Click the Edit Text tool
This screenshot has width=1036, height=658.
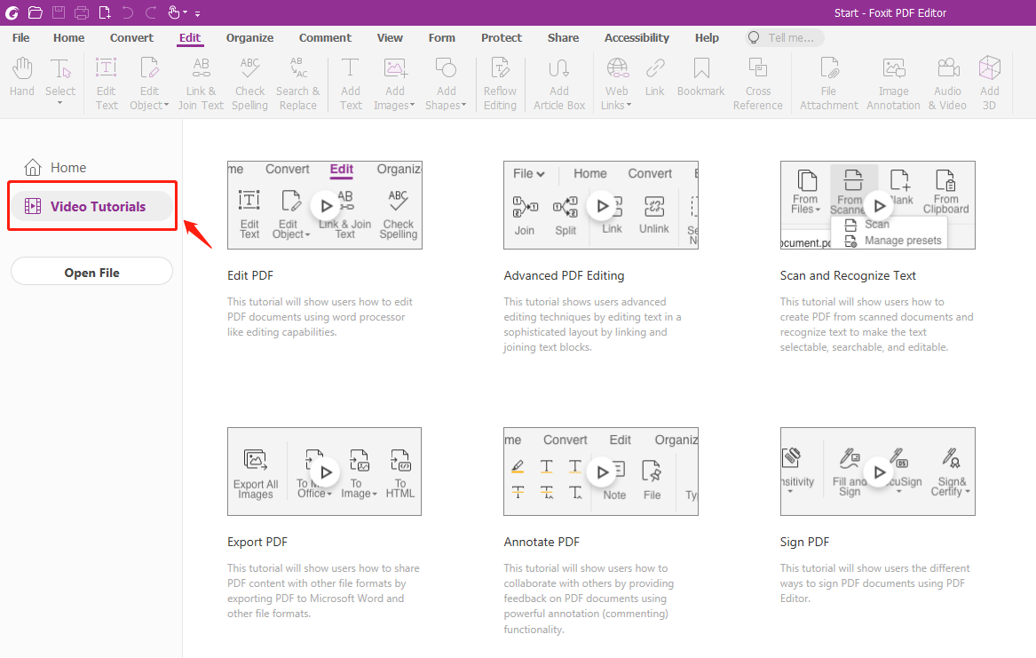[107, 83]
